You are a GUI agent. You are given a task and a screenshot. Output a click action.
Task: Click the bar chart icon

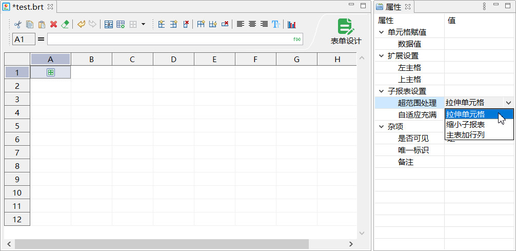292,24
